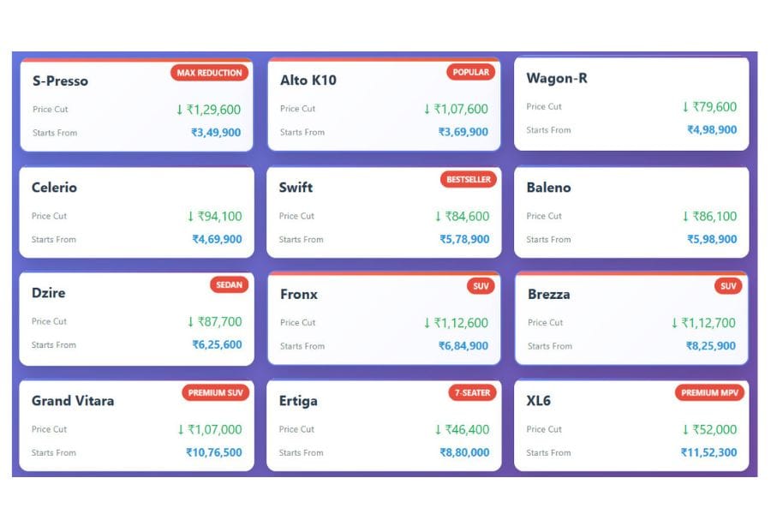
Task: Click the S-Presso model name
Action: pos(60,81)
